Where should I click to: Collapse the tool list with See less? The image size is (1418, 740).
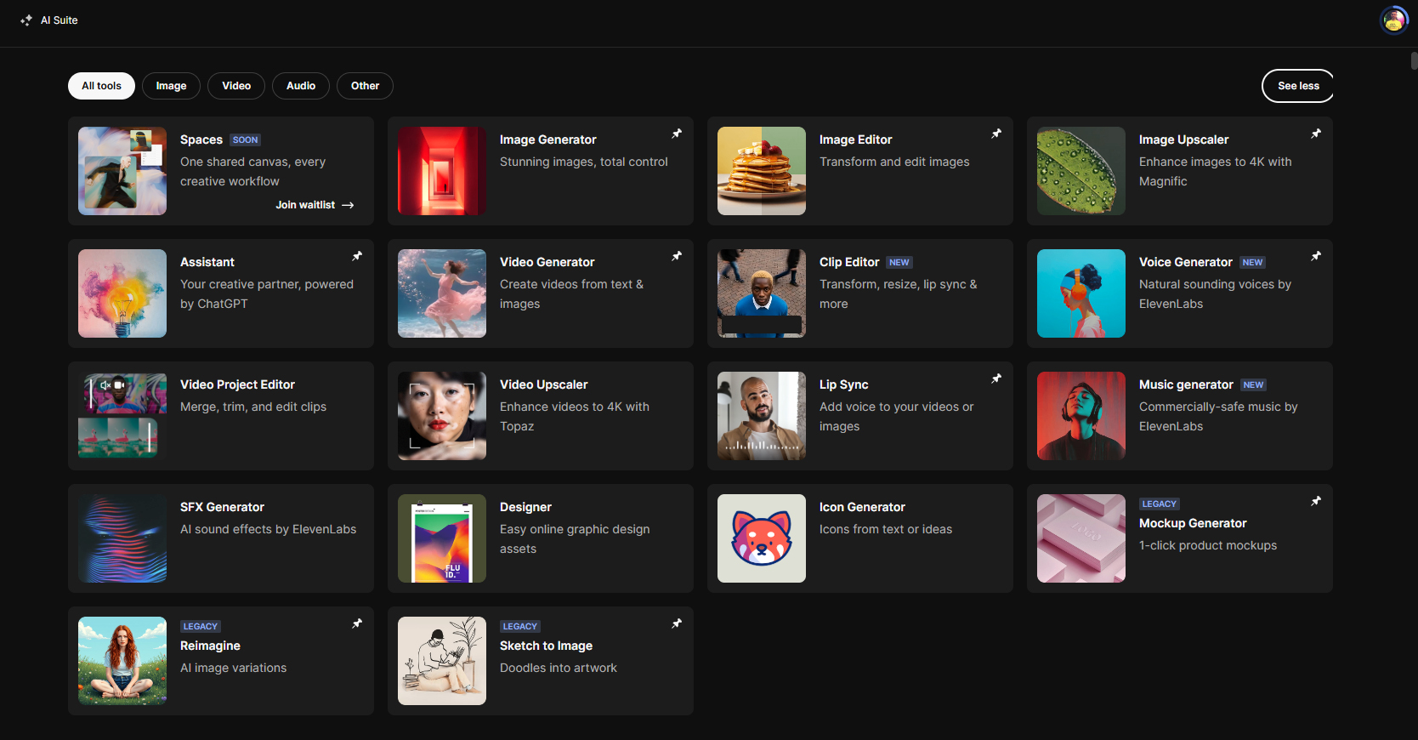coord(1297,86)
